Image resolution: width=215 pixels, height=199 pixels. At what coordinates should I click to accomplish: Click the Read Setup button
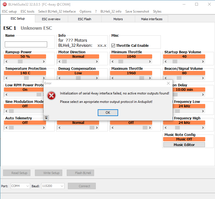tap(17, 173)
